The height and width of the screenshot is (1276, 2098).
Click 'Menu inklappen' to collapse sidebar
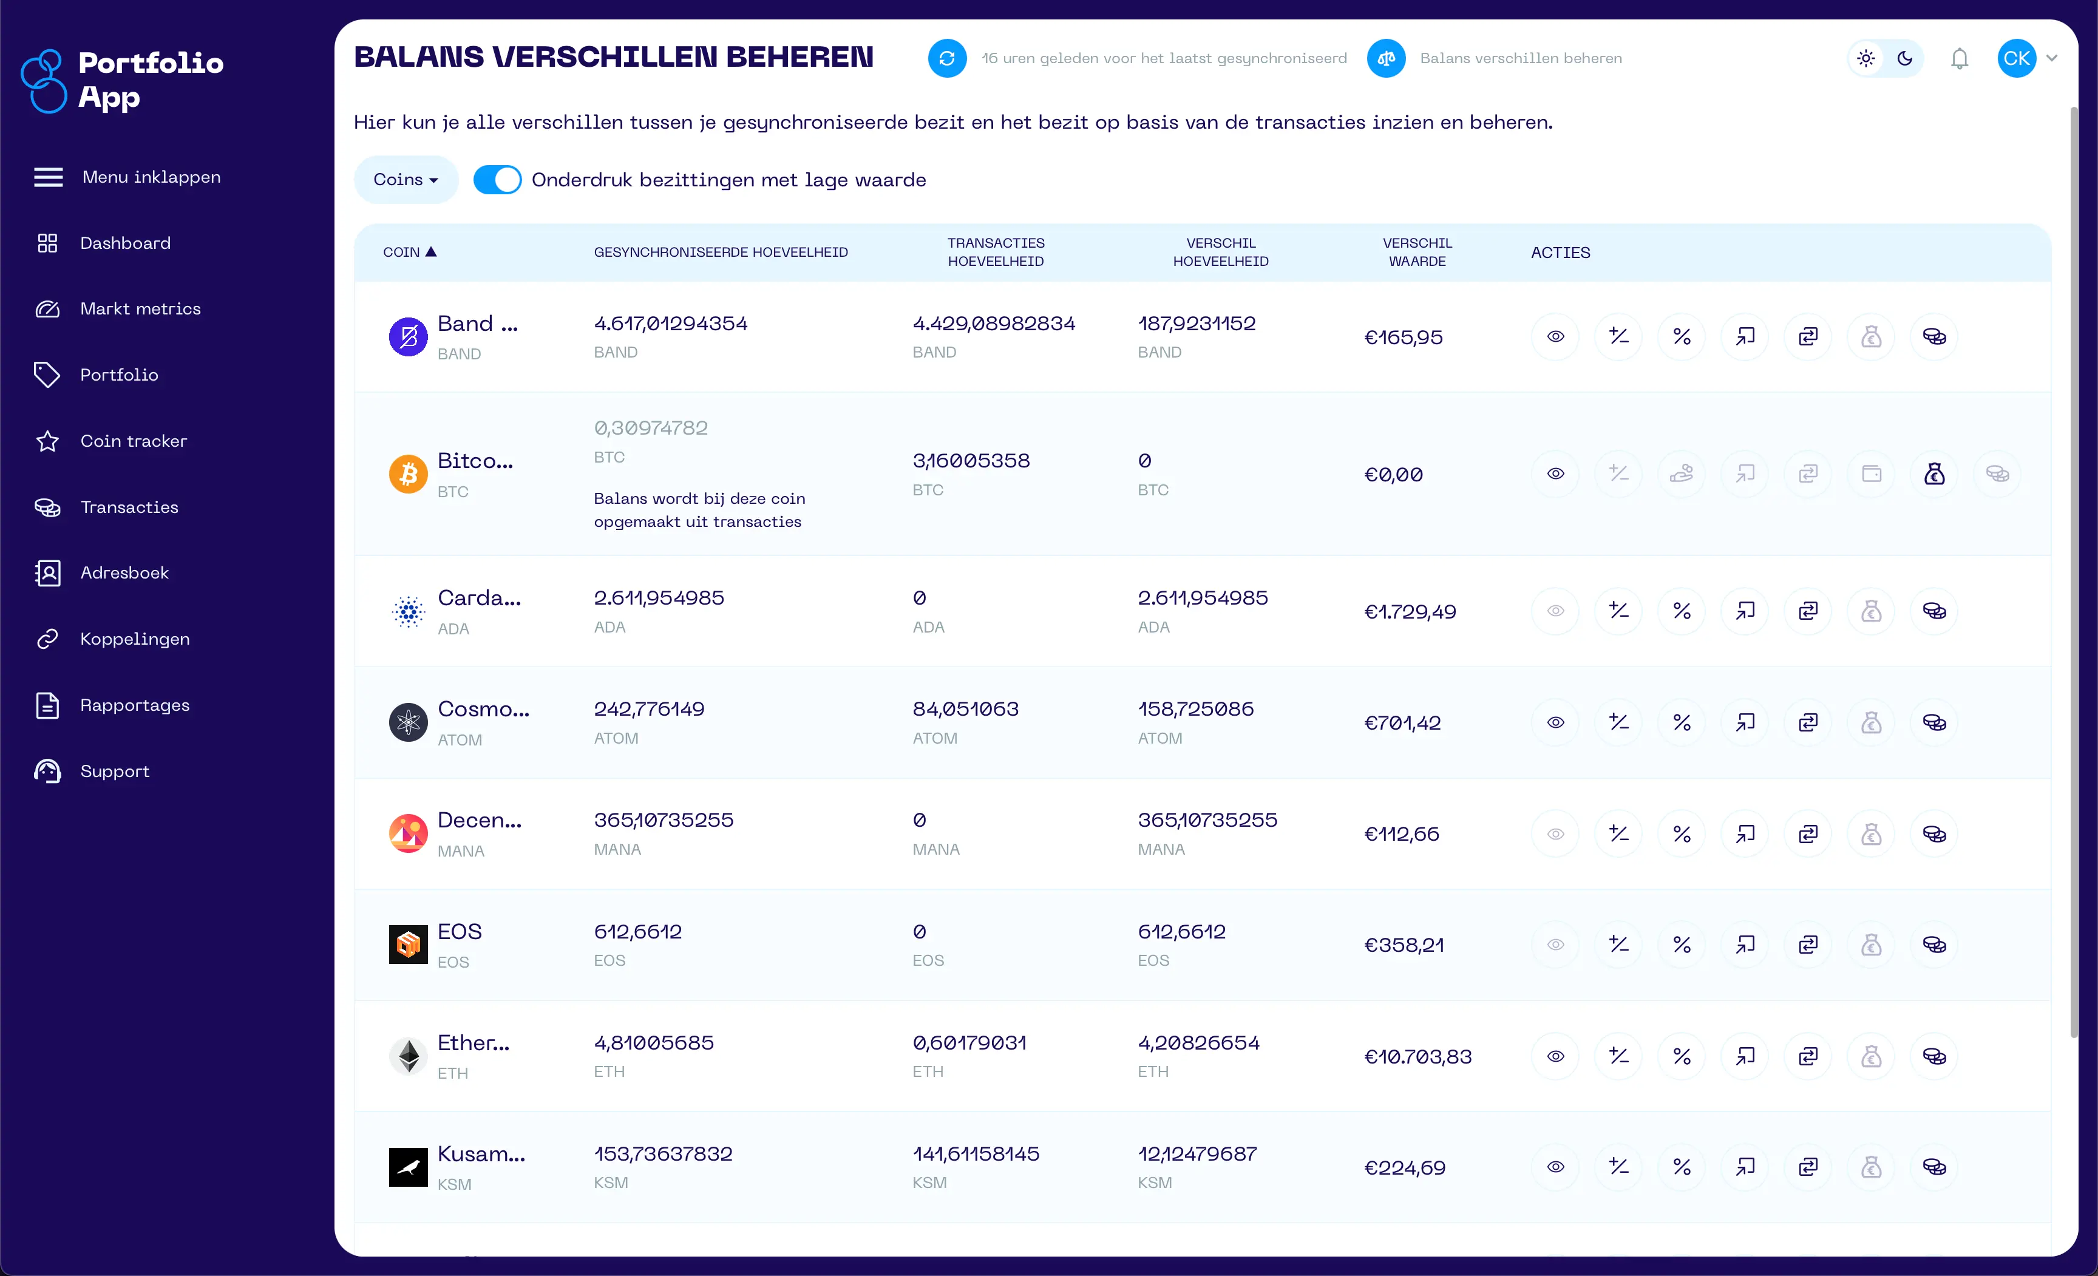pyautogui.click(x=151, y=177)
